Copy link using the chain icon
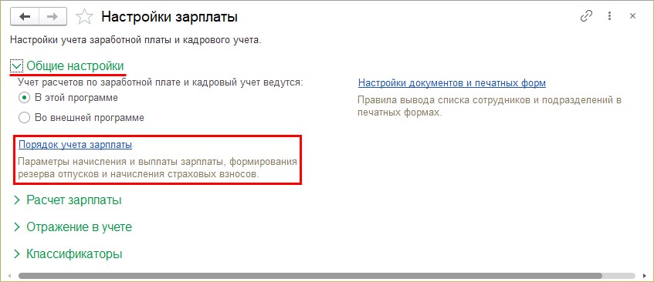Image resolution: width=654 pixels, height=282 pixels. pos(586,17)
